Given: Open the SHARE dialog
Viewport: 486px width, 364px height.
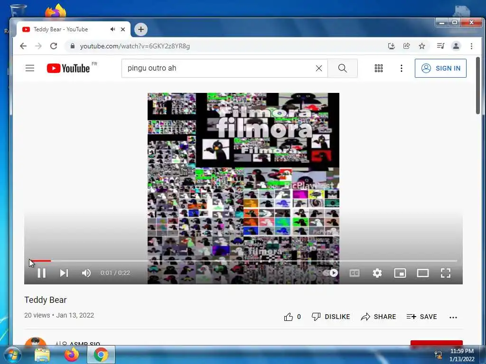Looking at the screenshot, I should pos(378,317).
